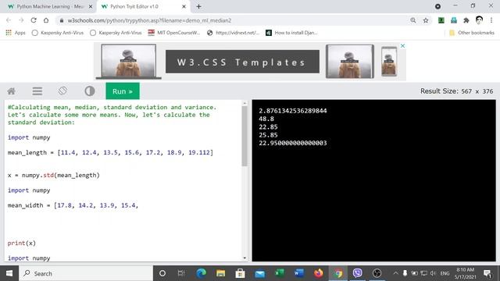Open the blue extension icon

454,20
